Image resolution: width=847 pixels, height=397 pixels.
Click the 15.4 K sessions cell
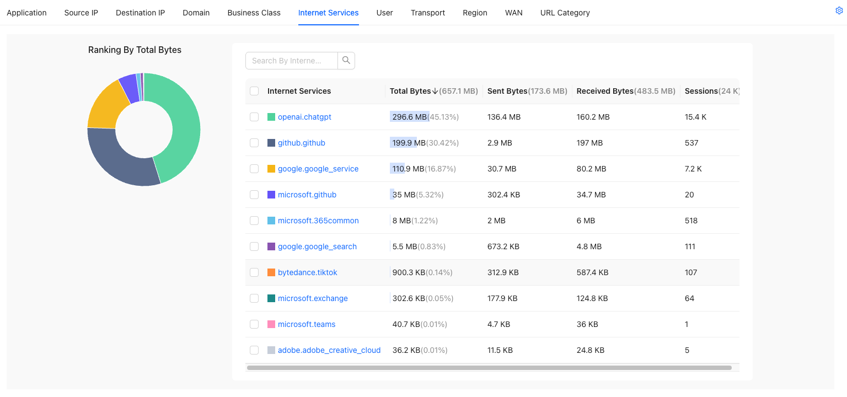pos(696,117)
